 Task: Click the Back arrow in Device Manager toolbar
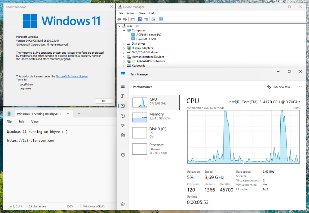click(120, 19)
